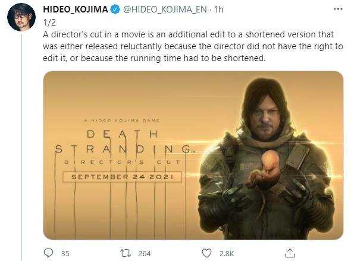Open the three-dot more options menu
The image size is (351, 261).
338,9
